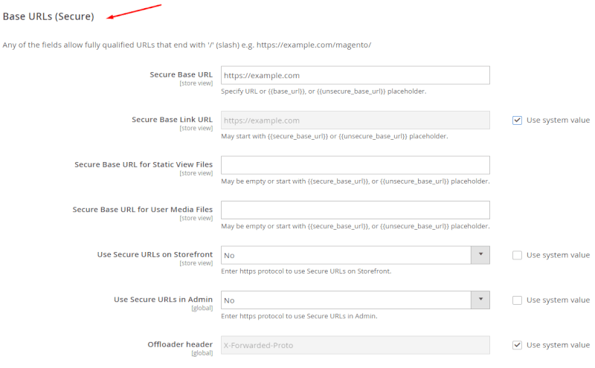Screen dimensions: 595x368
Task: Uncheck Use system value for Offloader header
Action: [x=517, y=345]
